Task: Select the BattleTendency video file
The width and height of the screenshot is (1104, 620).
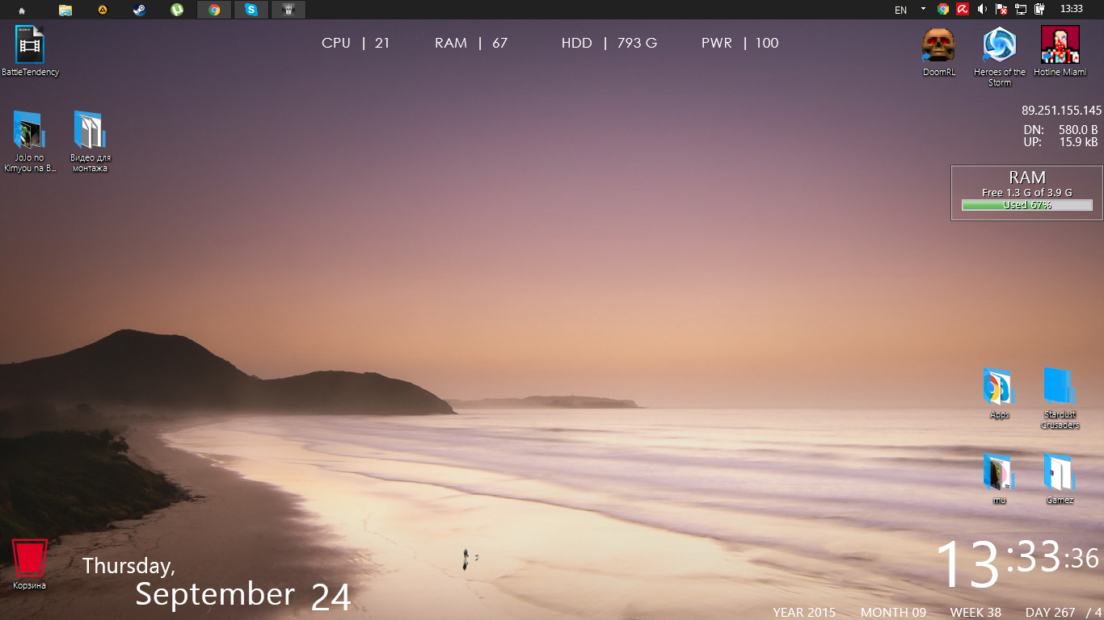Action: [30, 51]
